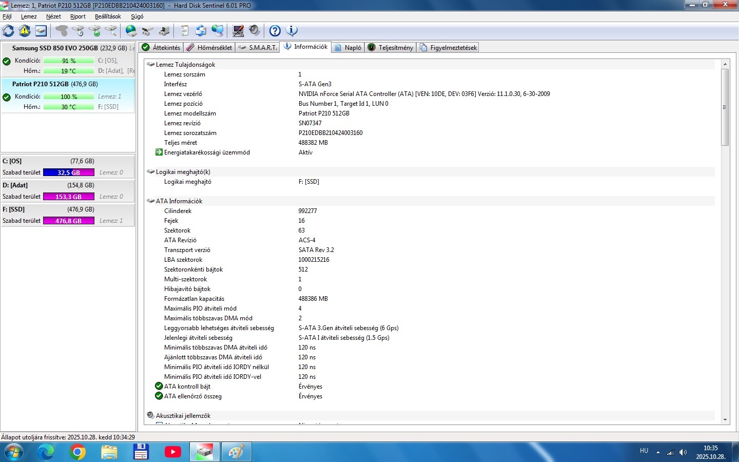Click the Jelenlegi átviteli sebesség row value
This screenshot has width=739, height=462.
[x=344, y=337]
